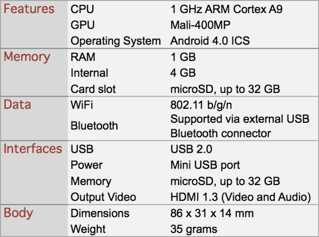Select 'HDMI 1.3 (Video and Audio)' value
319x237 pixels.
point(241,197)
